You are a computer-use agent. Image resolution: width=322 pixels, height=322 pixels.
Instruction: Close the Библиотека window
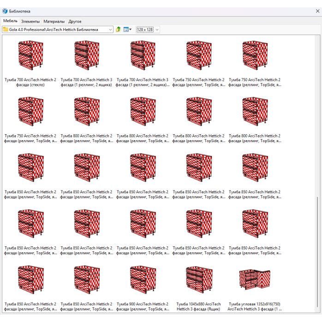coord(317,11)
